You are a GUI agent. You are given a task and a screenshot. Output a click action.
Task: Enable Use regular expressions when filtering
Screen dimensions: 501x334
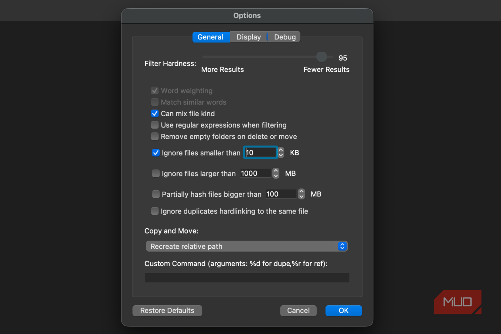point(155,125)
